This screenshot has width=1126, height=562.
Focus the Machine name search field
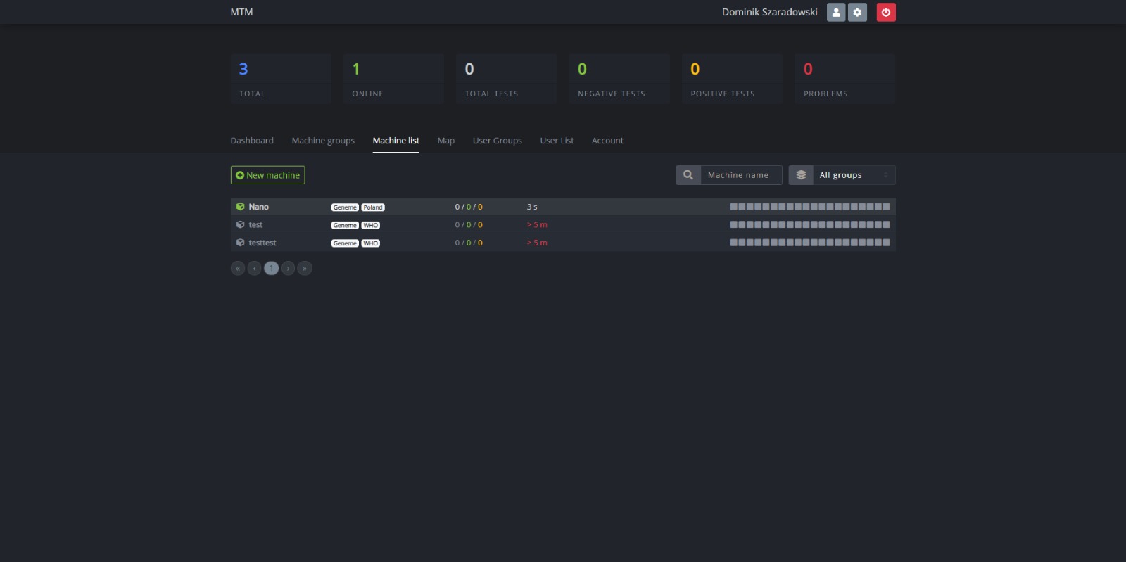[740, 175]
